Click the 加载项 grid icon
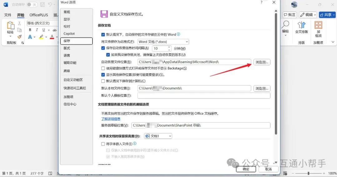 318,25
